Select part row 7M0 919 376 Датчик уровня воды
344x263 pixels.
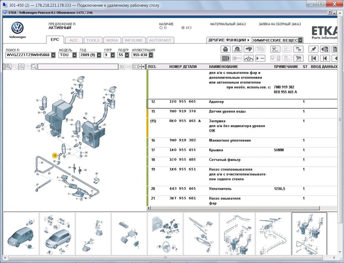coord(242,113)
